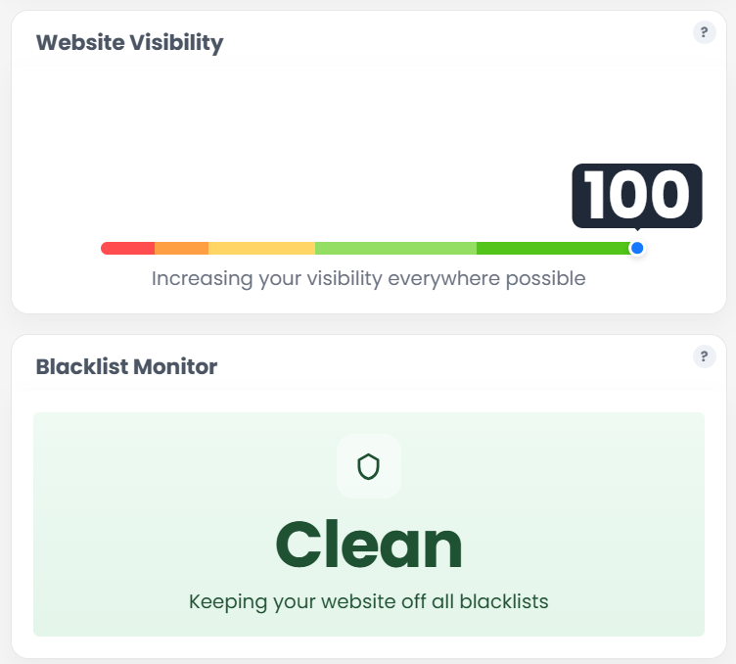Click the light green visibility bar segment

coord(395,249)
